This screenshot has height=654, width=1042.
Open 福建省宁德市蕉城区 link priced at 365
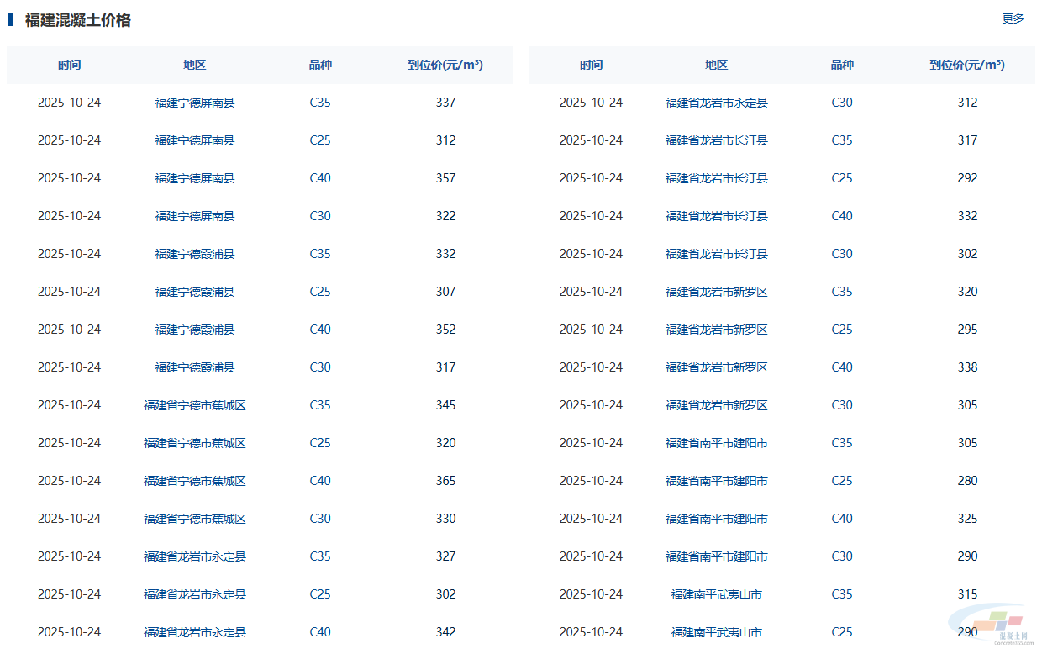point(194,481)
